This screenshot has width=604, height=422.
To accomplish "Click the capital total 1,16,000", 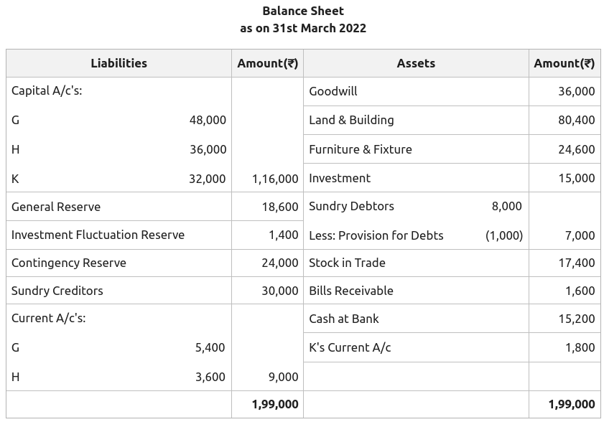I will pyautogui.click(x=274, y=179).
